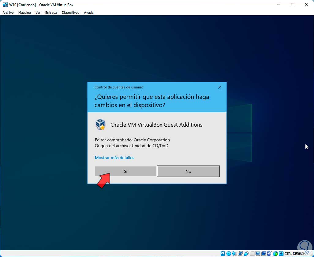Click the Oracle VM VirtualBox Guest Additions name

(156, 125)
